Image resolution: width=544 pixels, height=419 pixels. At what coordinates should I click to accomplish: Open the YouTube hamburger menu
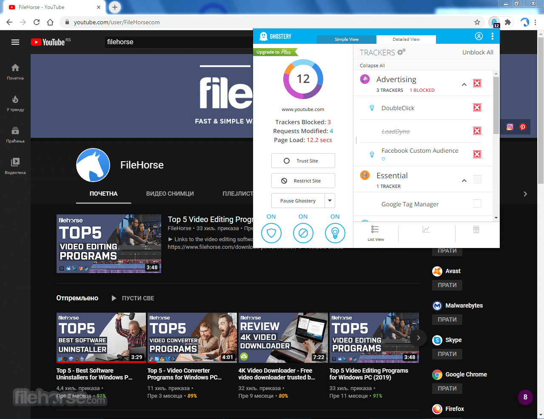tap(15, 42)
